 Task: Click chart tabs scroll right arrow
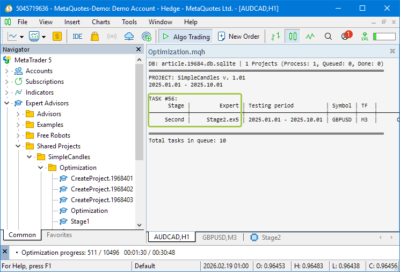(391, 237)
